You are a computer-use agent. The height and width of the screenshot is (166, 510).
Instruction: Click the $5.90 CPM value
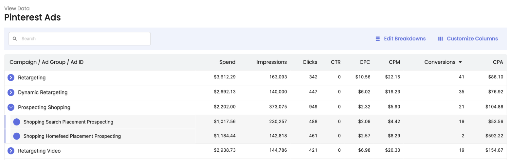[393, 107]
